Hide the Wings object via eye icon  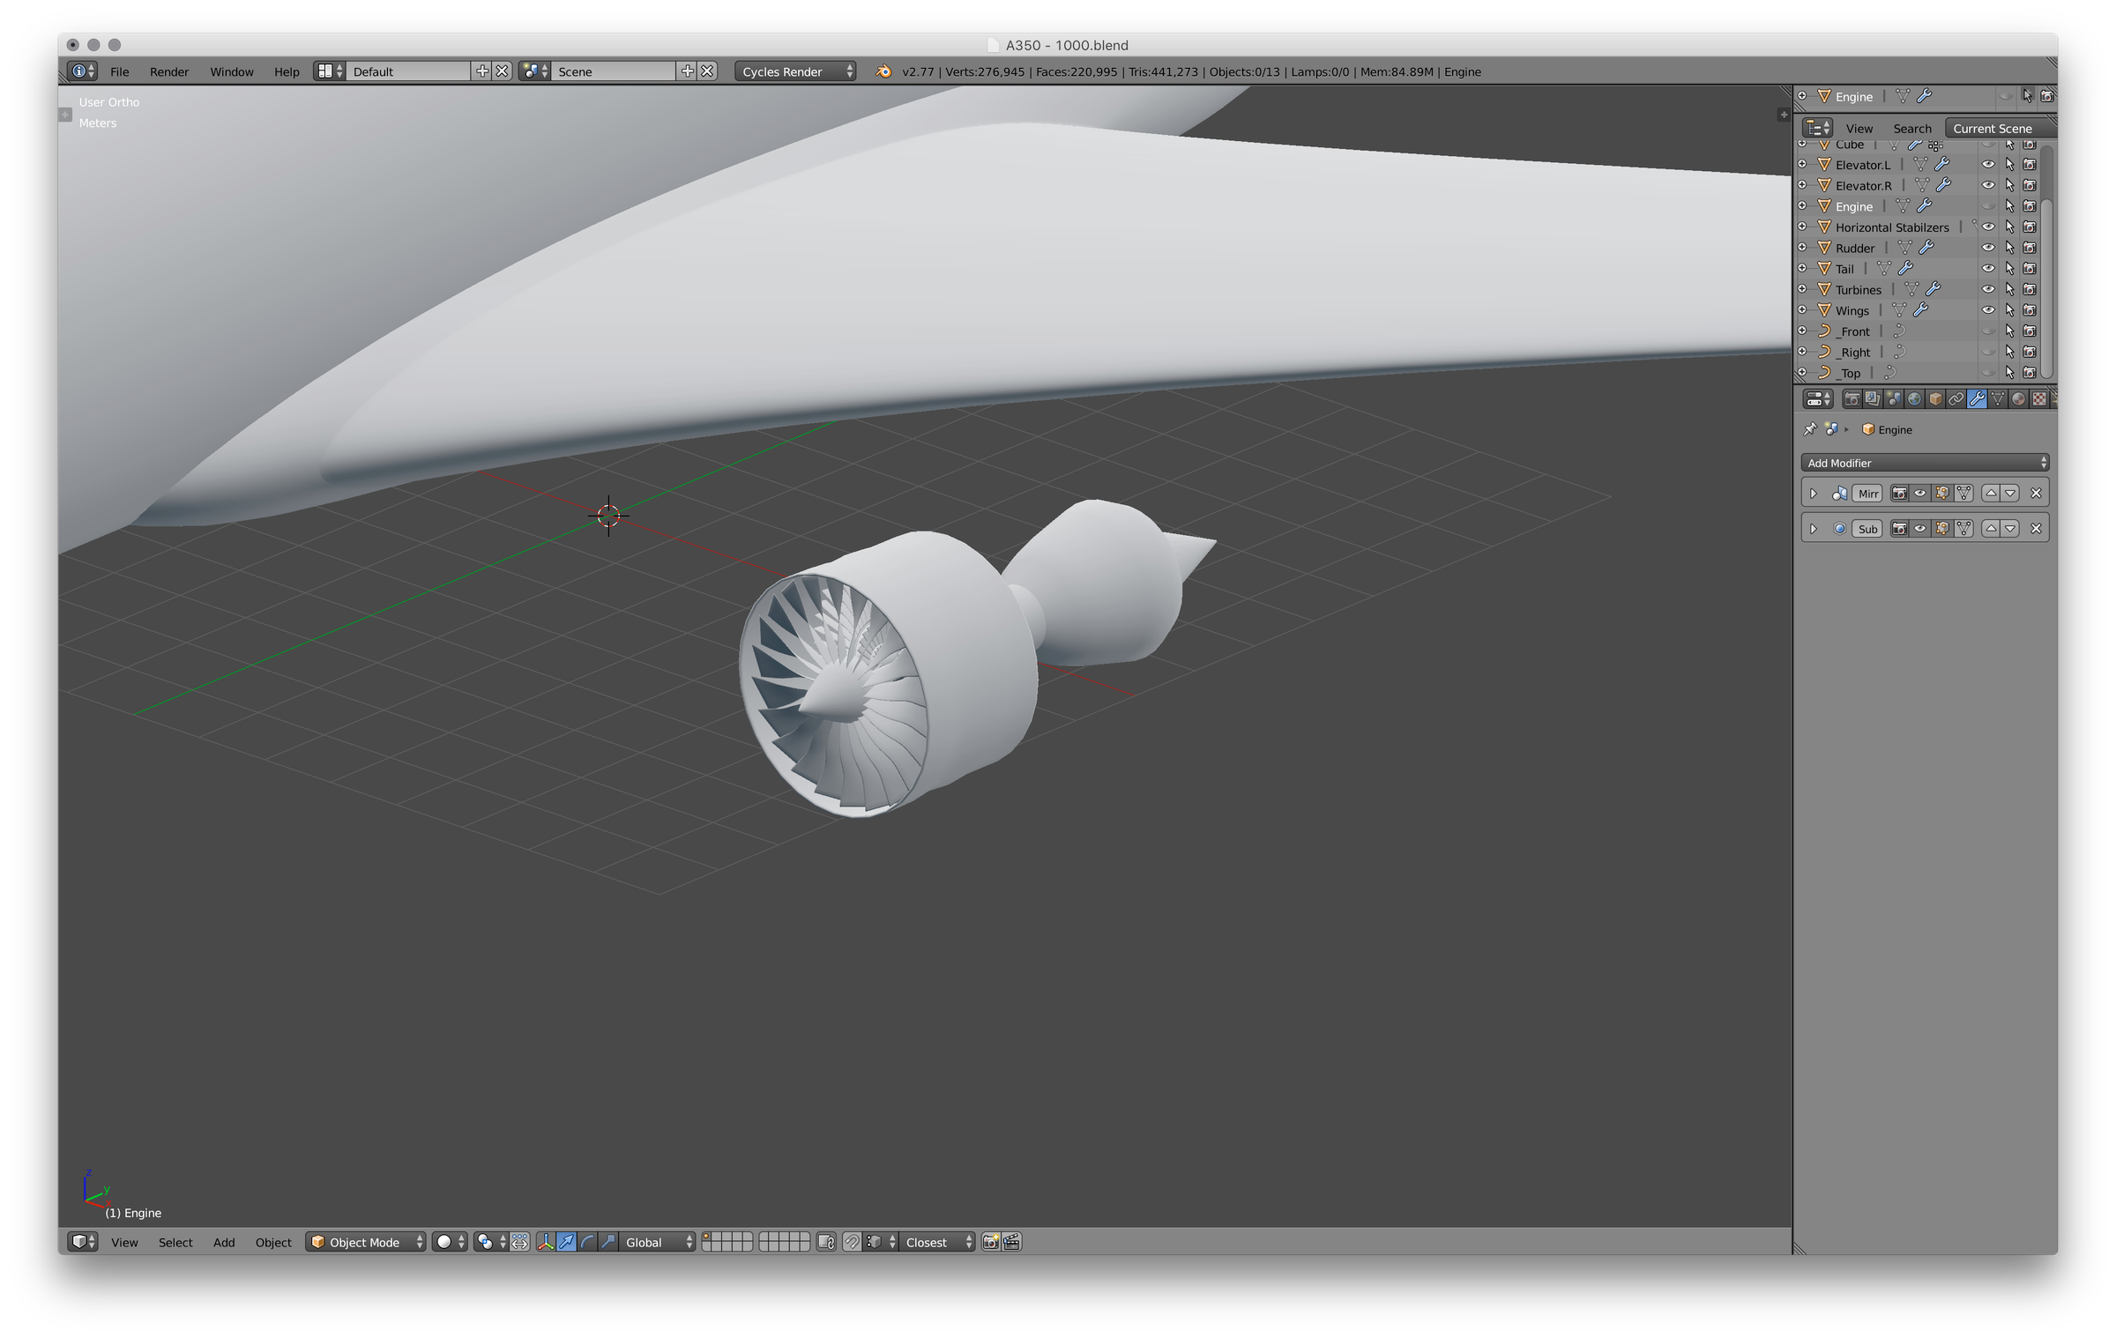(1988, 310)
